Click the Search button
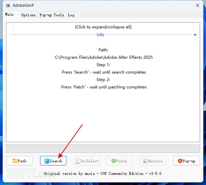This screenshot has height=185, width=206. (x=53, y=160)
